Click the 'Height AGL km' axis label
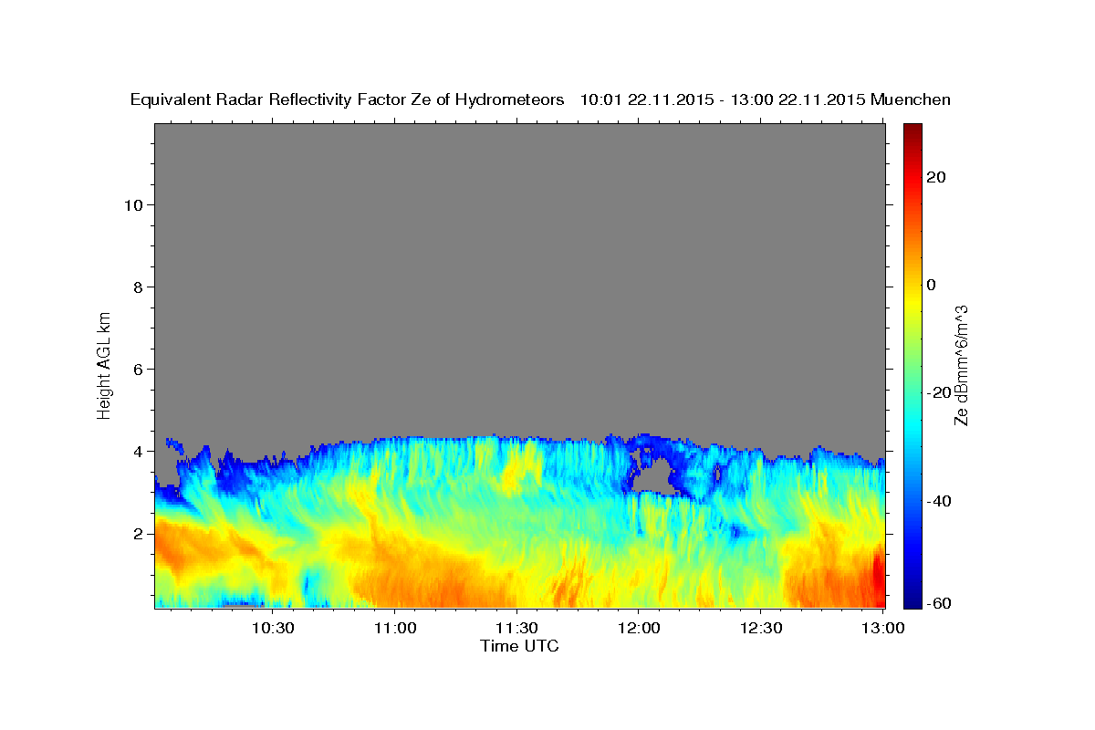 tap(104, 364)
